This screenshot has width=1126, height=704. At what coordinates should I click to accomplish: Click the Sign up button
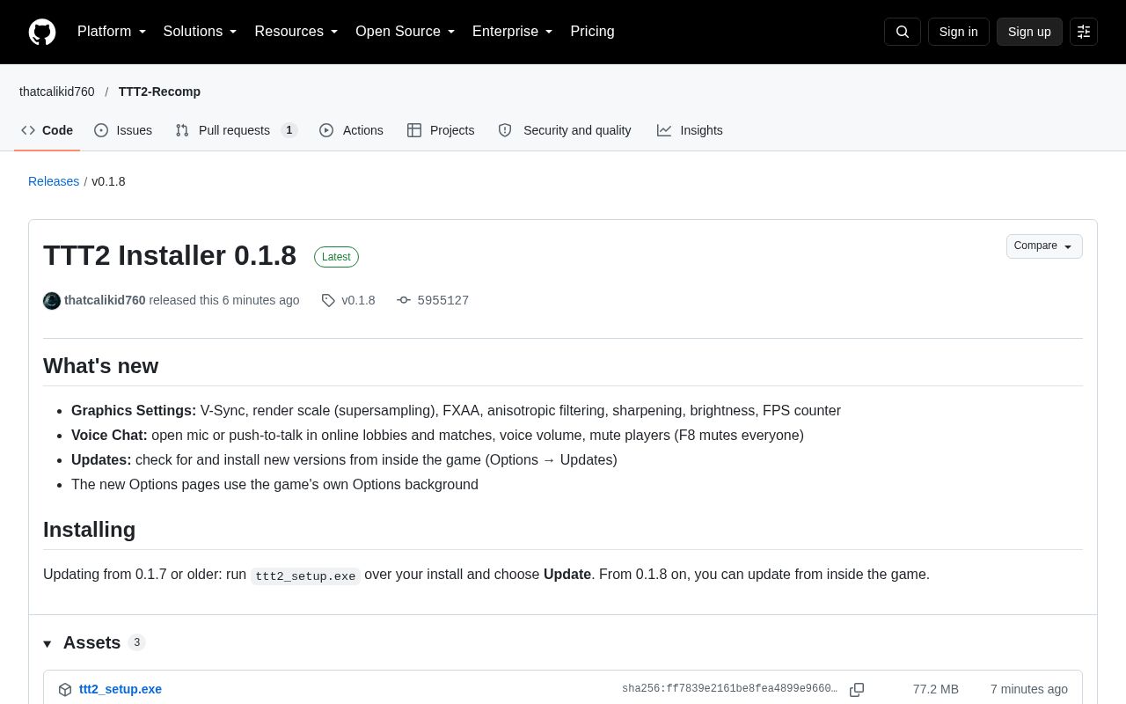coord(1029,32)
